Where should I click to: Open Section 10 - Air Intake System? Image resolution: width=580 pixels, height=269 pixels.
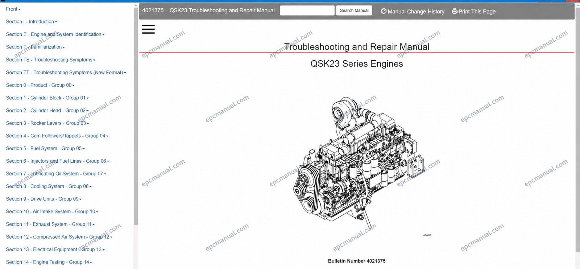[x=52, y=212]
